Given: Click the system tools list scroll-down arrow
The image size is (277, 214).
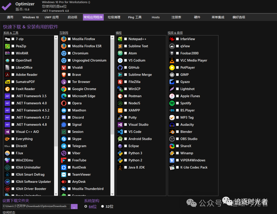Looking at the screenshot, I should (56, 194).
